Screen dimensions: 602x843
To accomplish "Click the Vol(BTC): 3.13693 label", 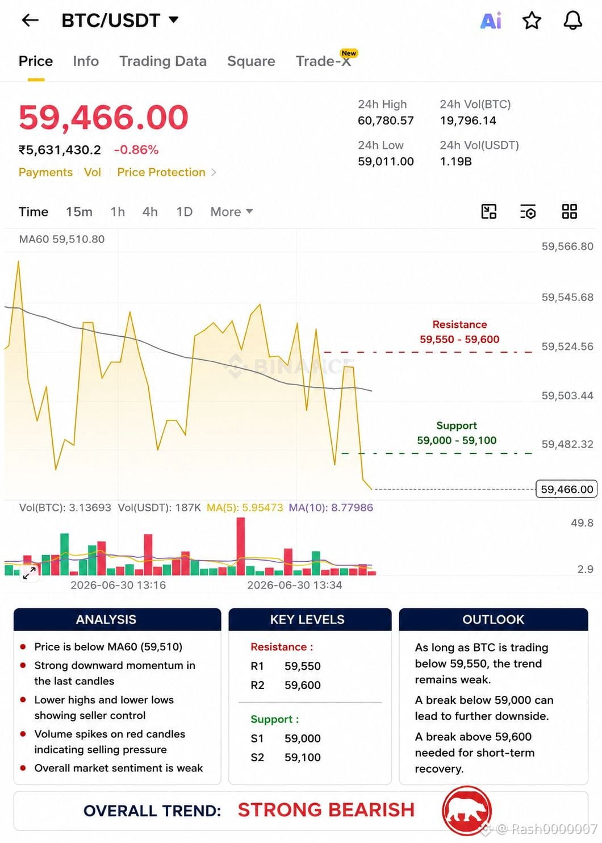I will click(x=65, y=507).
